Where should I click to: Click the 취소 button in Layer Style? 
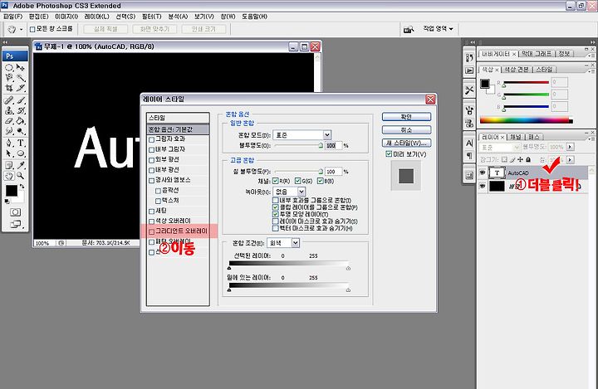click(406, 130)
